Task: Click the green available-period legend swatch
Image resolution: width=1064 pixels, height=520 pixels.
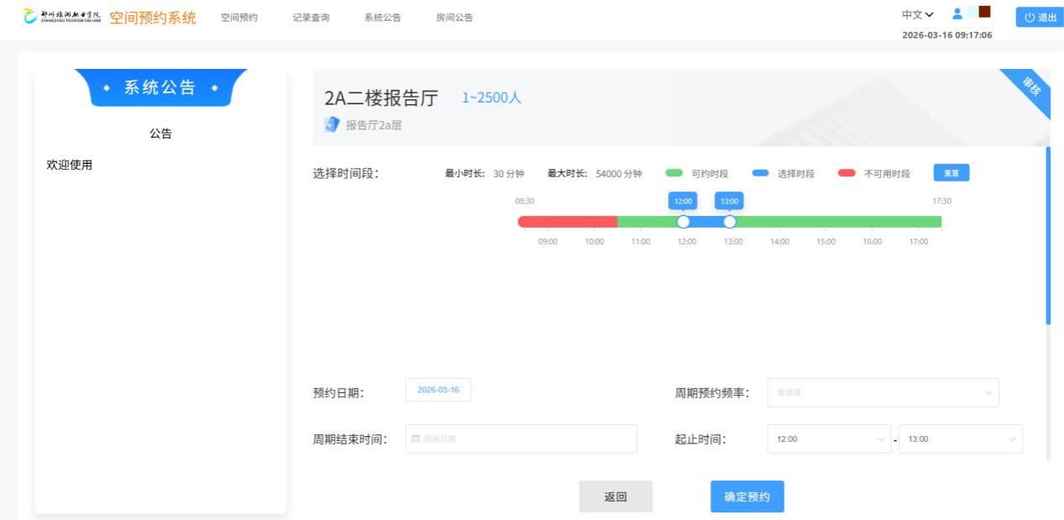Action: (673, 173)
